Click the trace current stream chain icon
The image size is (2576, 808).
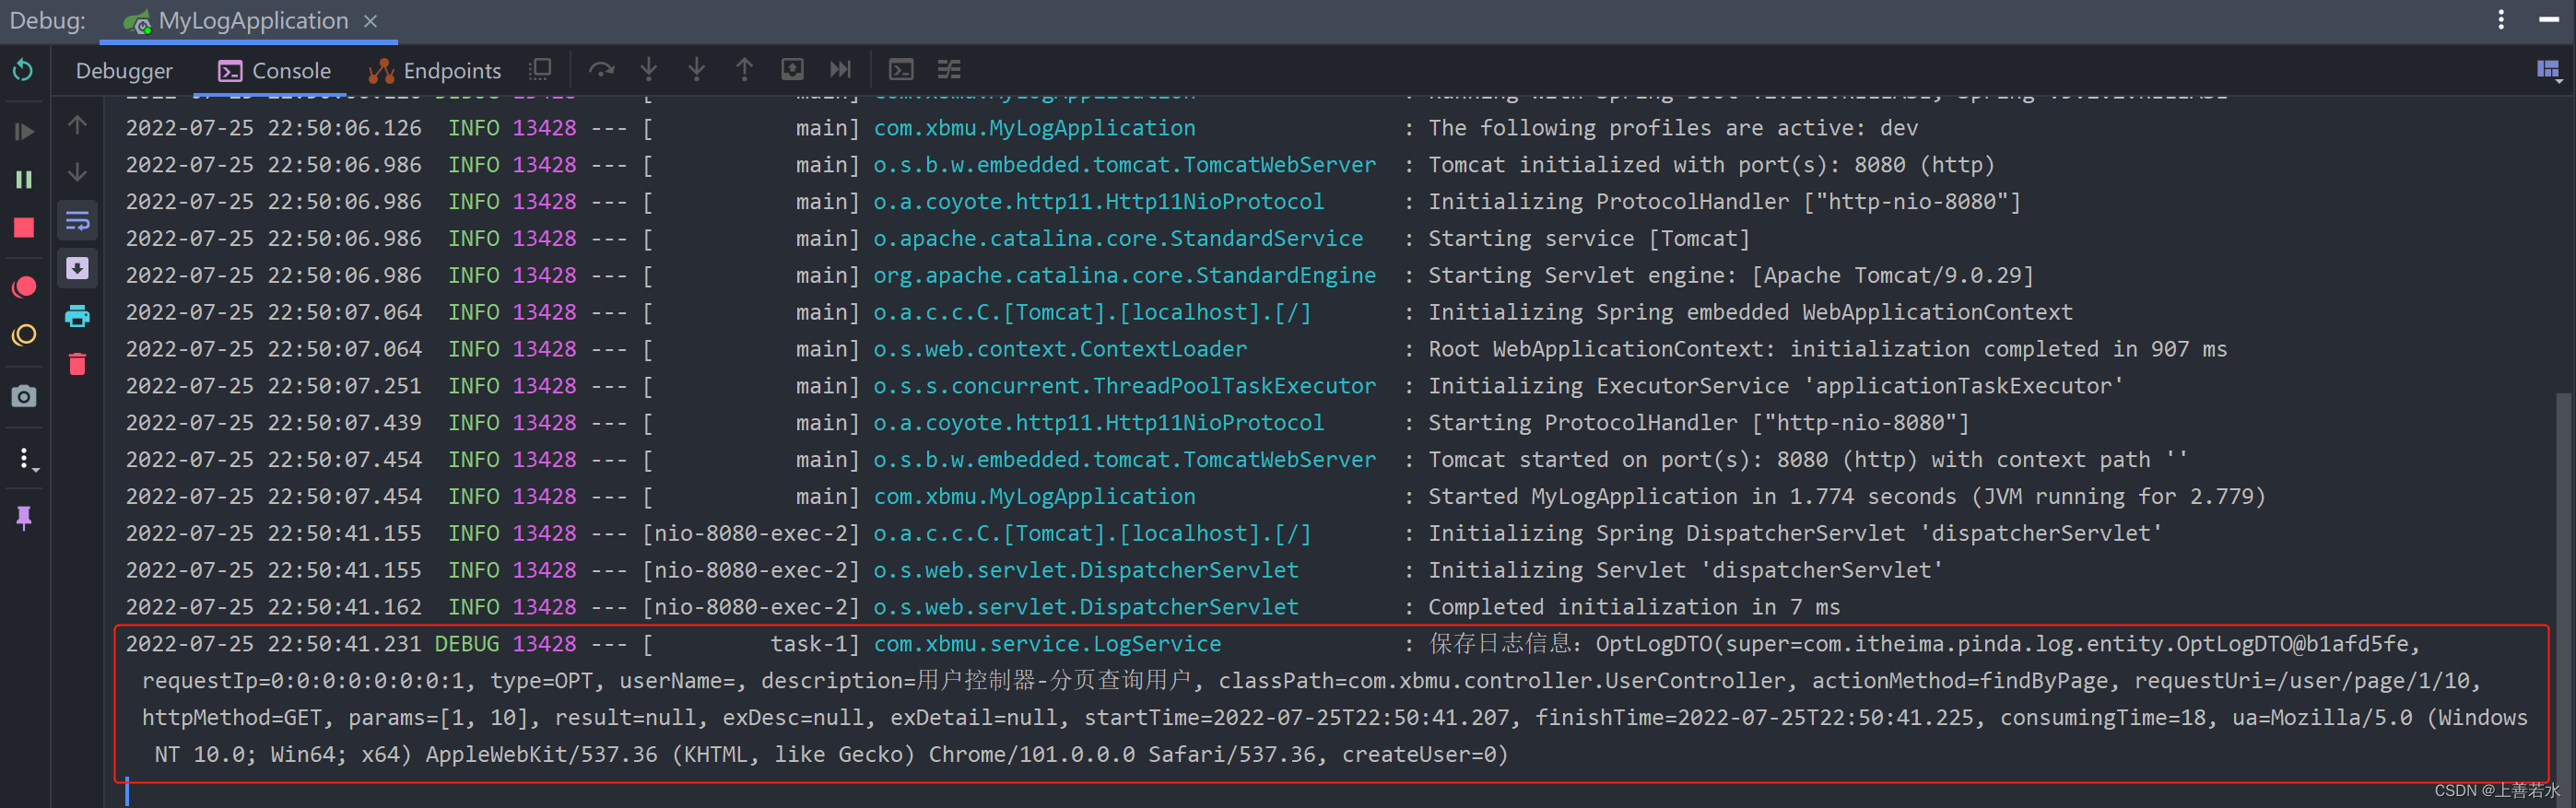pyautogui.click(x=949, y=69)
